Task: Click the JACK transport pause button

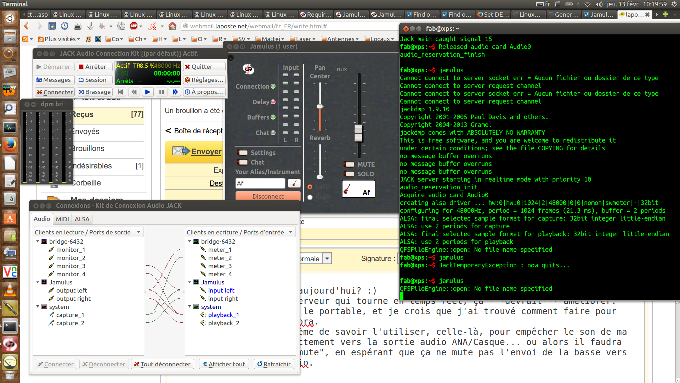Action: tap(161, 92)
